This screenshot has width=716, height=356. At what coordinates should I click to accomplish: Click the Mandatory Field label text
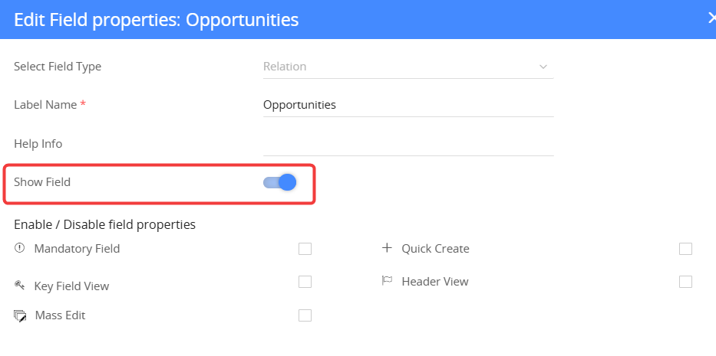(x=77, y=249)
